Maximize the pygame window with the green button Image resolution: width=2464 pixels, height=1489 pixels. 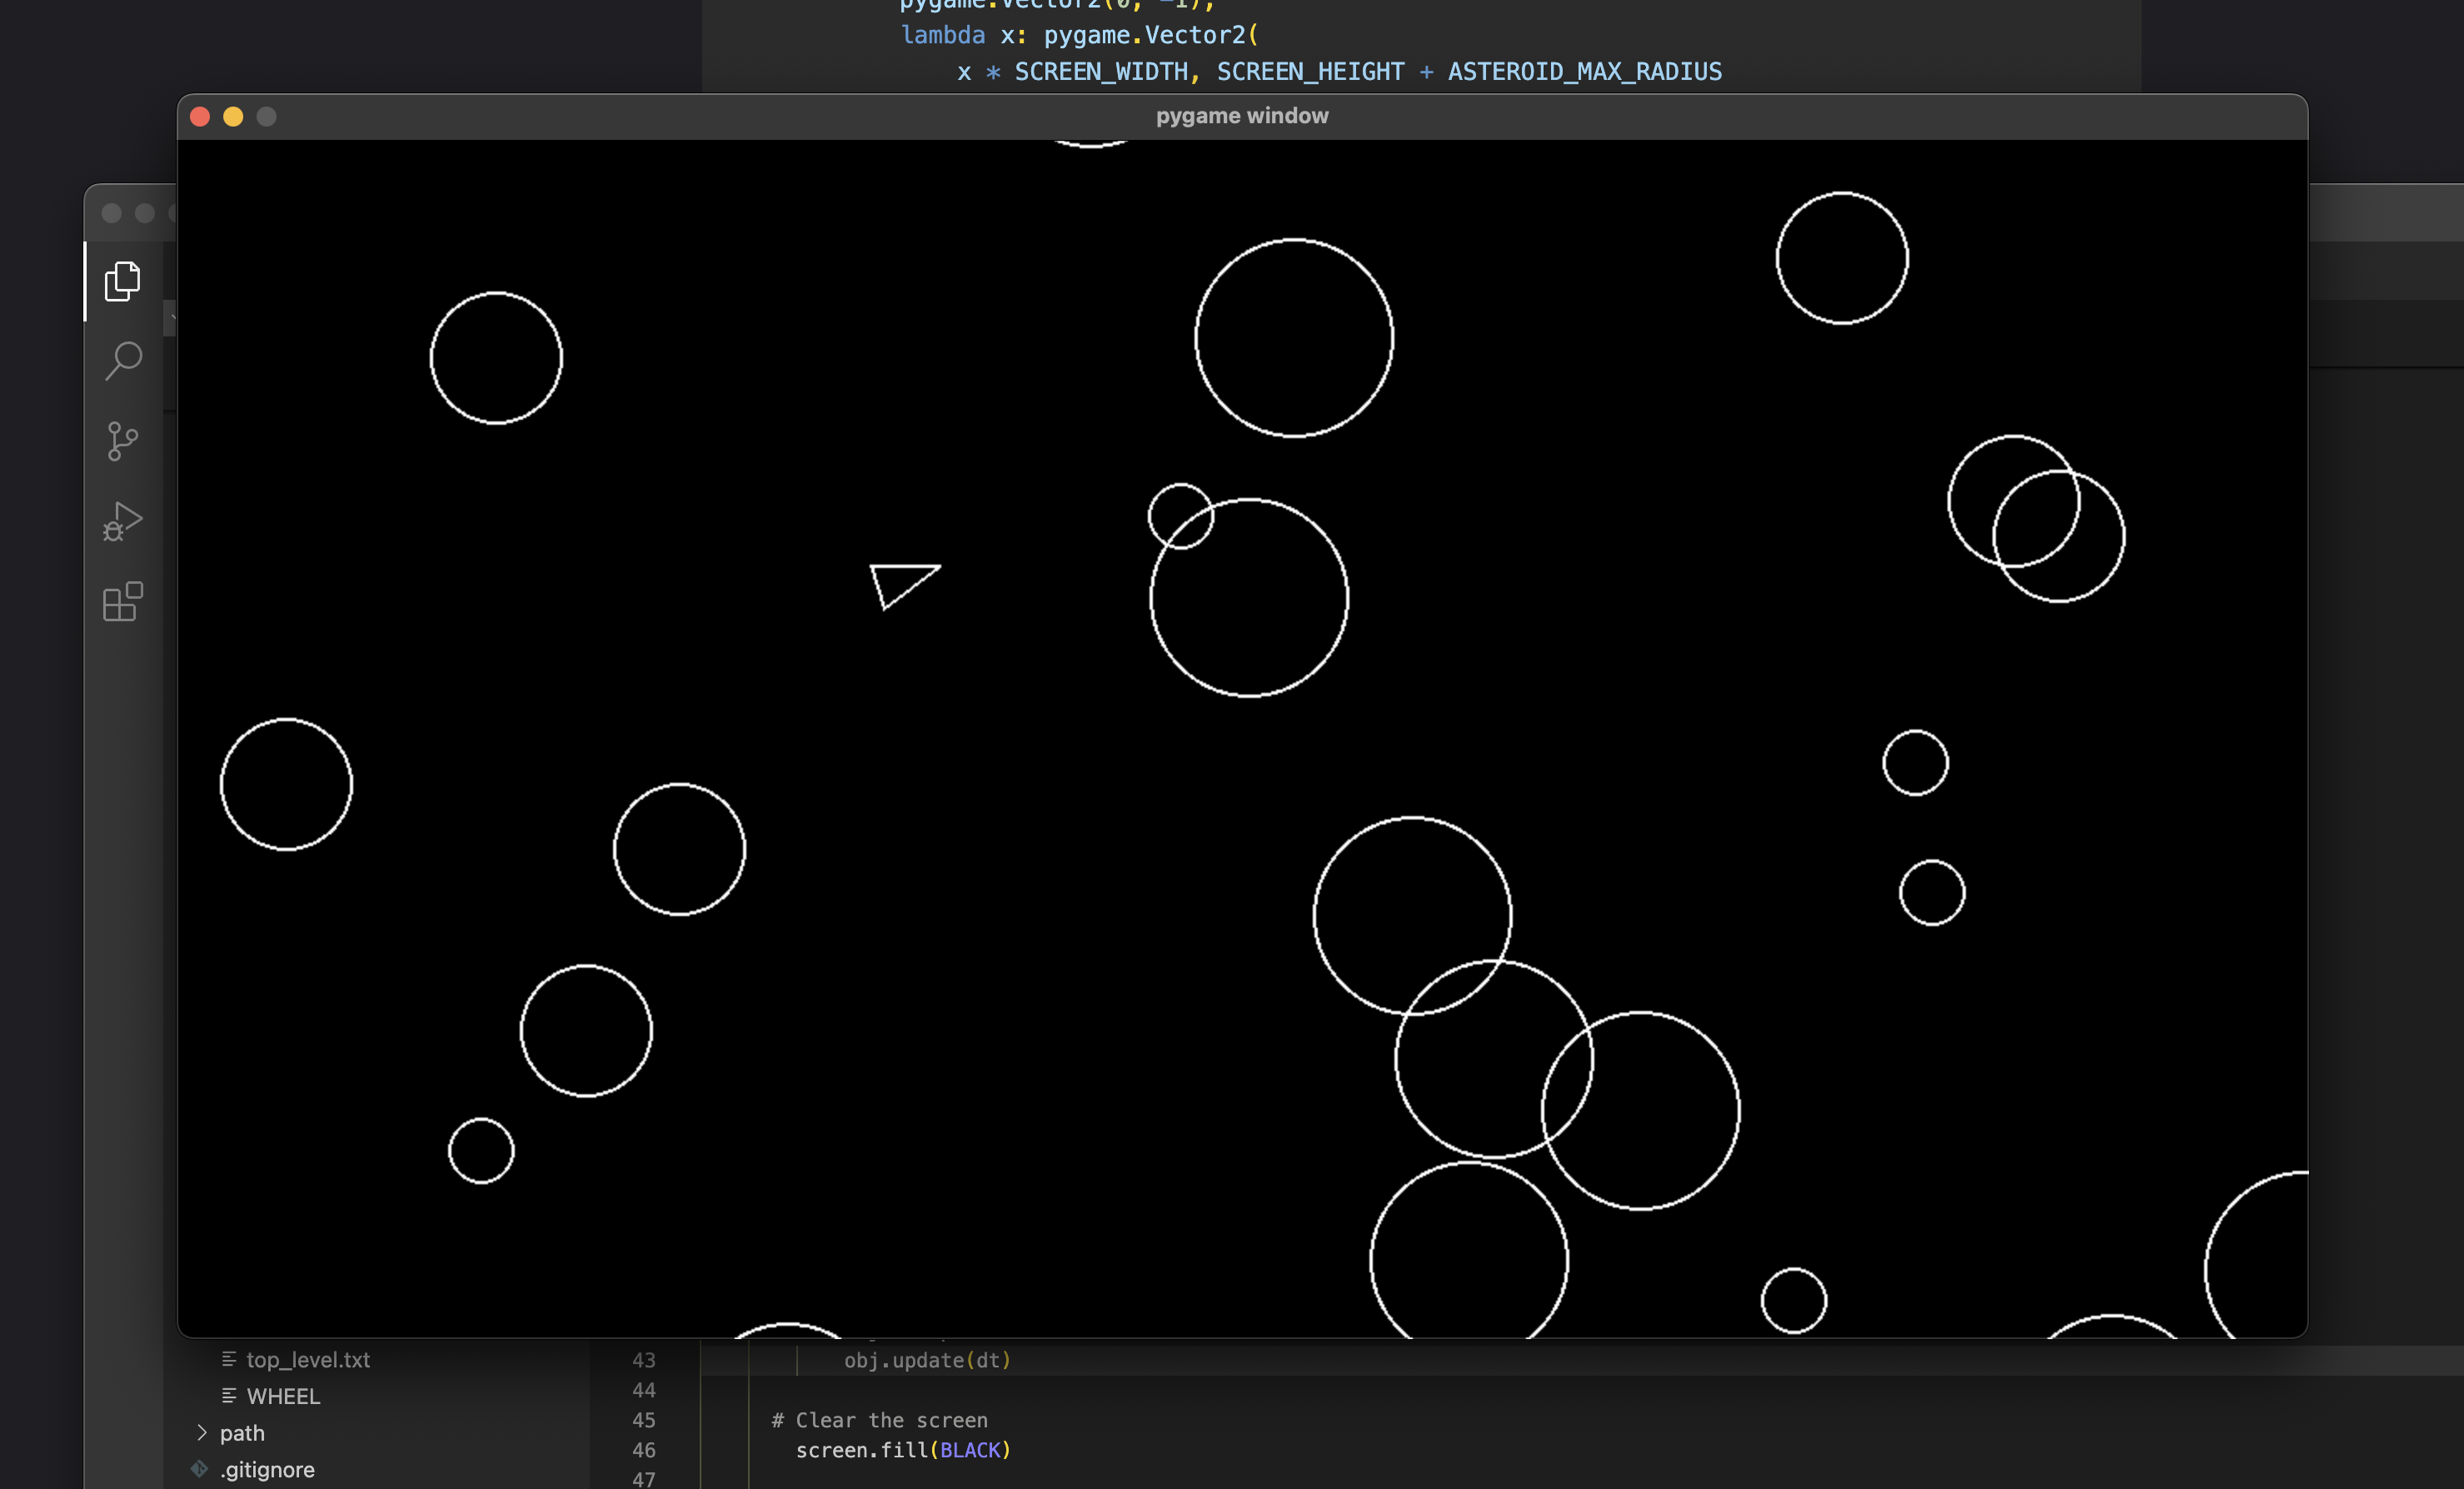pos(266,117)
